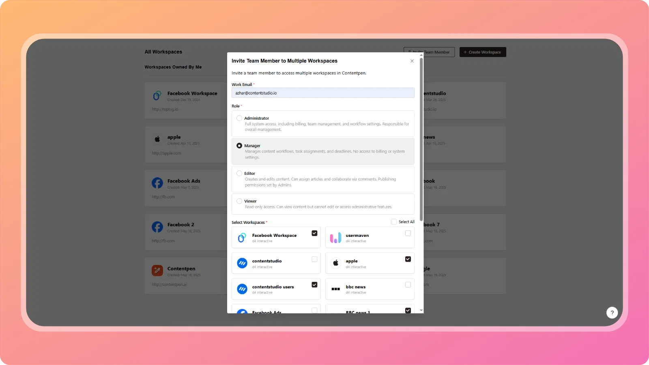649x365 pixels.
Task: Select the Administrator role radio button
Action: point(239,118)
